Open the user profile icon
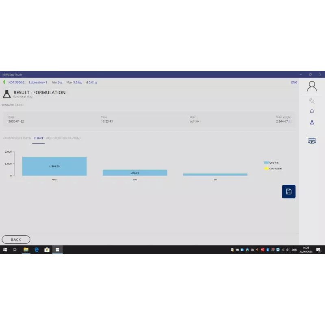The image size is (325, 325). [x=312, y=86]
